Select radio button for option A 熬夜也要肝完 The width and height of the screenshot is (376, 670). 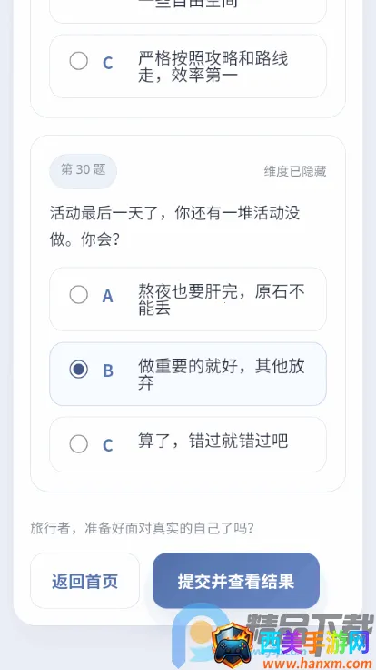coord(79,295)
